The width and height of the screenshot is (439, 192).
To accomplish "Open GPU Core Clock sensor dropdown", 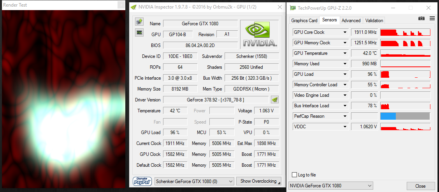I will (x=345, y=32).
